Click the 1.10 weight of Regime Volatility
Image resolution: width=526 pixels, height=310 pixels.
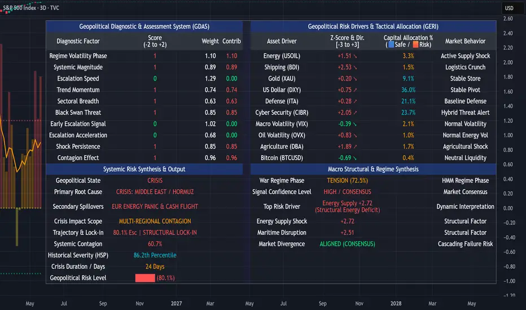coord(211,56)
